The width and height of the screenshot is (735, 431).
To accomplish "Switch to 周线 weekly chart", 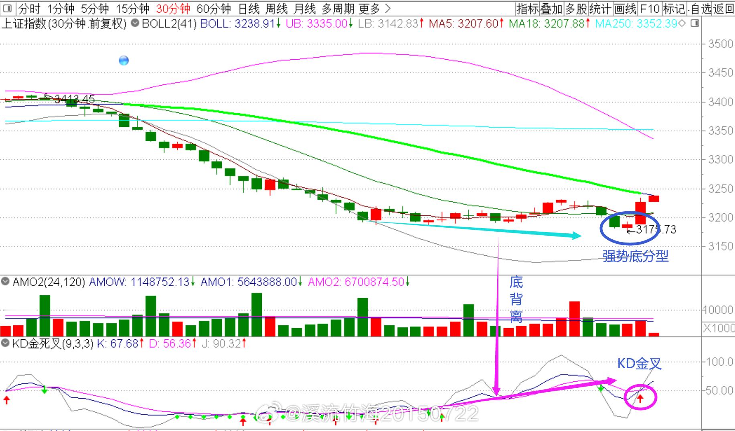I will pos(276,8).
